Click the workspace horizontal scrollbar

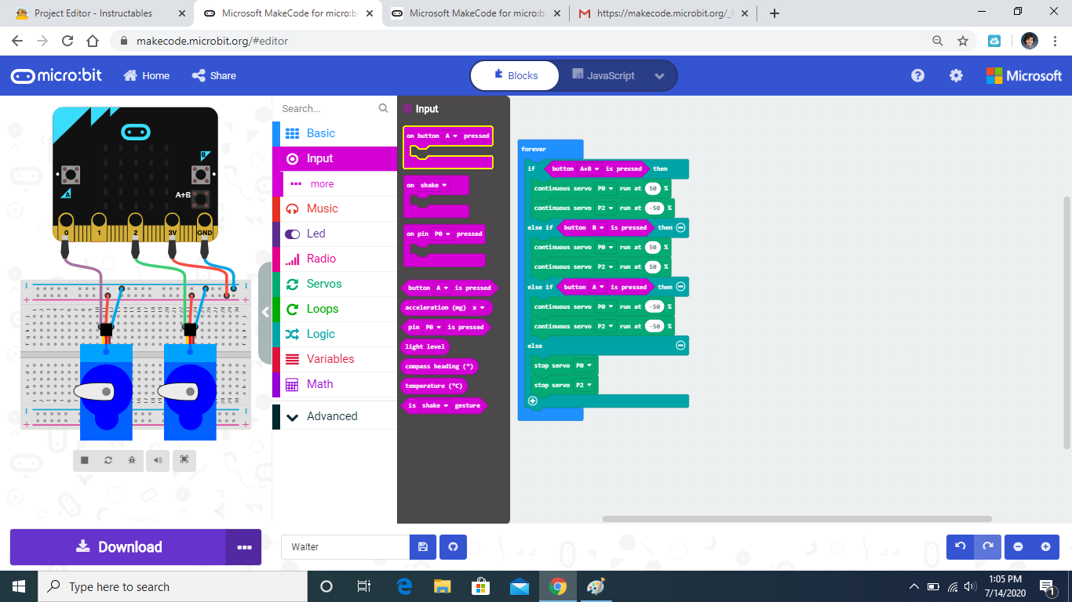797,519
